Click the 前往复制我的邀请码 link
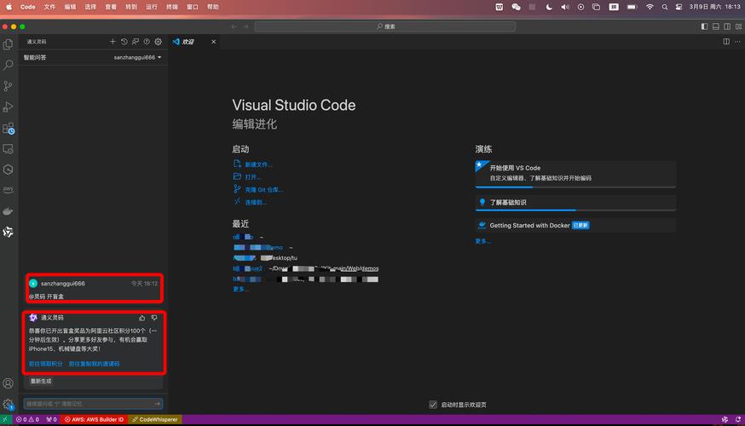The height and width of the screenshot is (426, 745). [x=94, y=364]
